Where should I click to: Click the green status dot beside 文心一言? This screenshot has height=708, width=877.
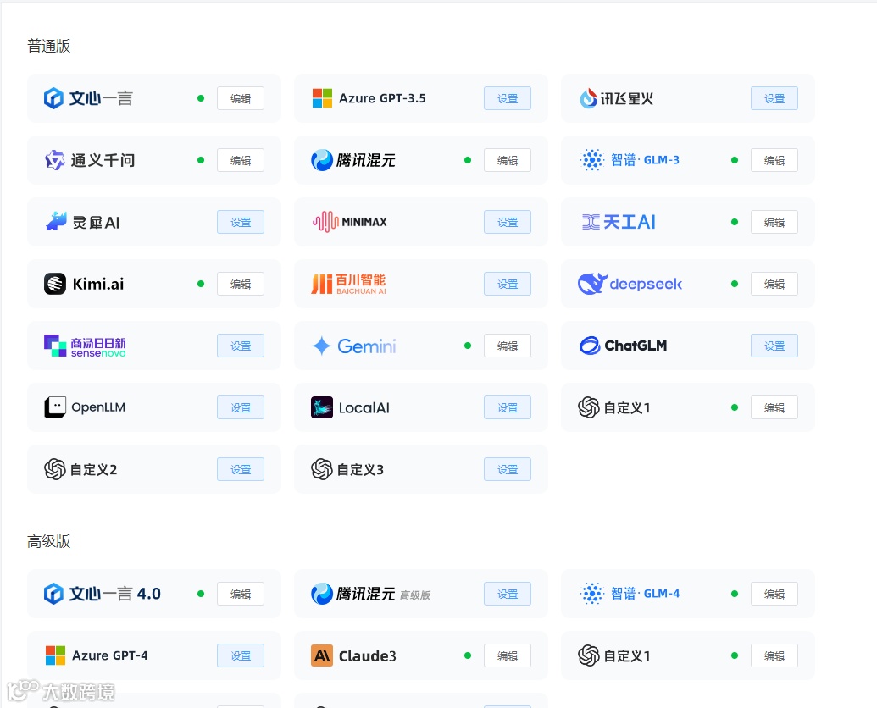point(201,98)
